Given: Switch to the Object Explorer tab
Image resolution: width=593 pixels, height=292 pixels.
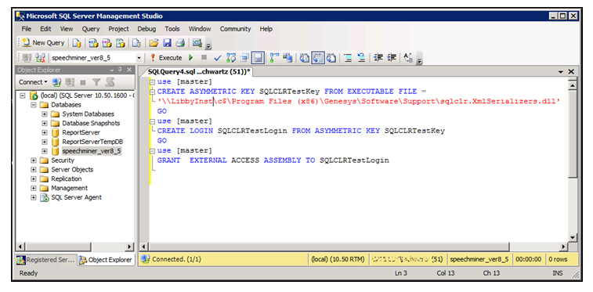Looking at the screenshot, I should tap(106, 260).
